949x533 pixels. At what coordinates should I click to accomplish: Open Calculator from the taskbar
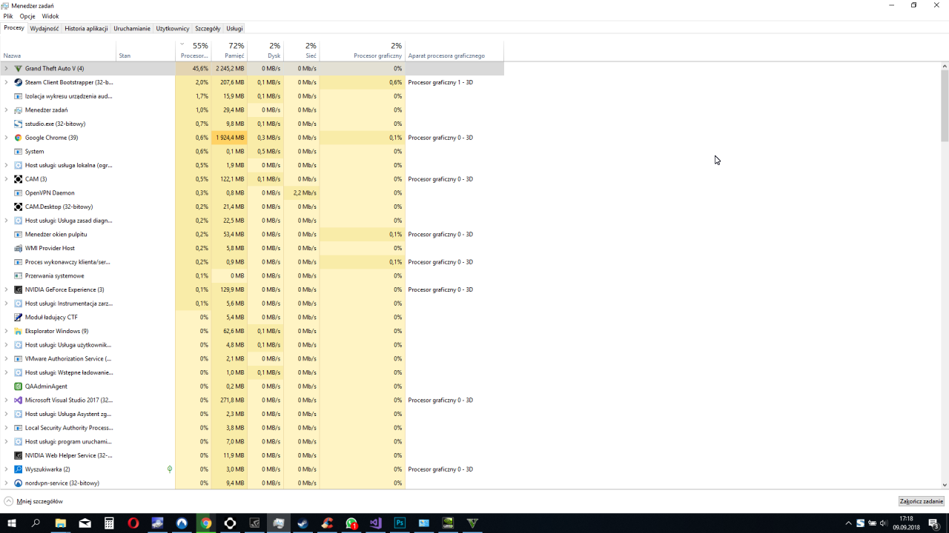tap(109, 523)
